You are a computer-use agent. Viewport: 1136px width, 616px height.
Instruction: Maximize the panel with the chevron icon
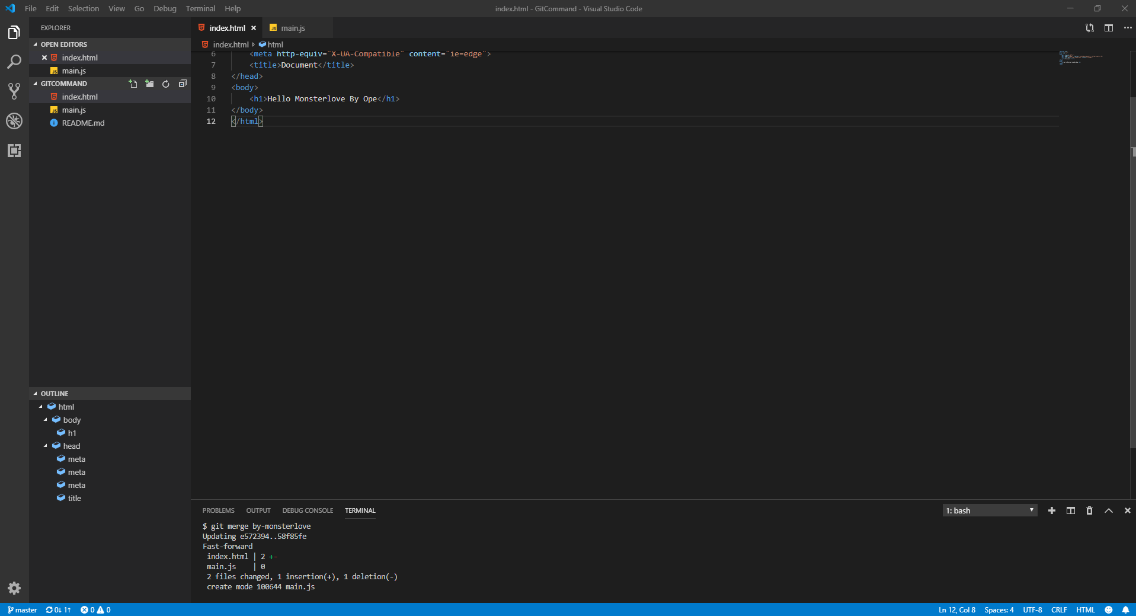click(x=1108, y=510)
